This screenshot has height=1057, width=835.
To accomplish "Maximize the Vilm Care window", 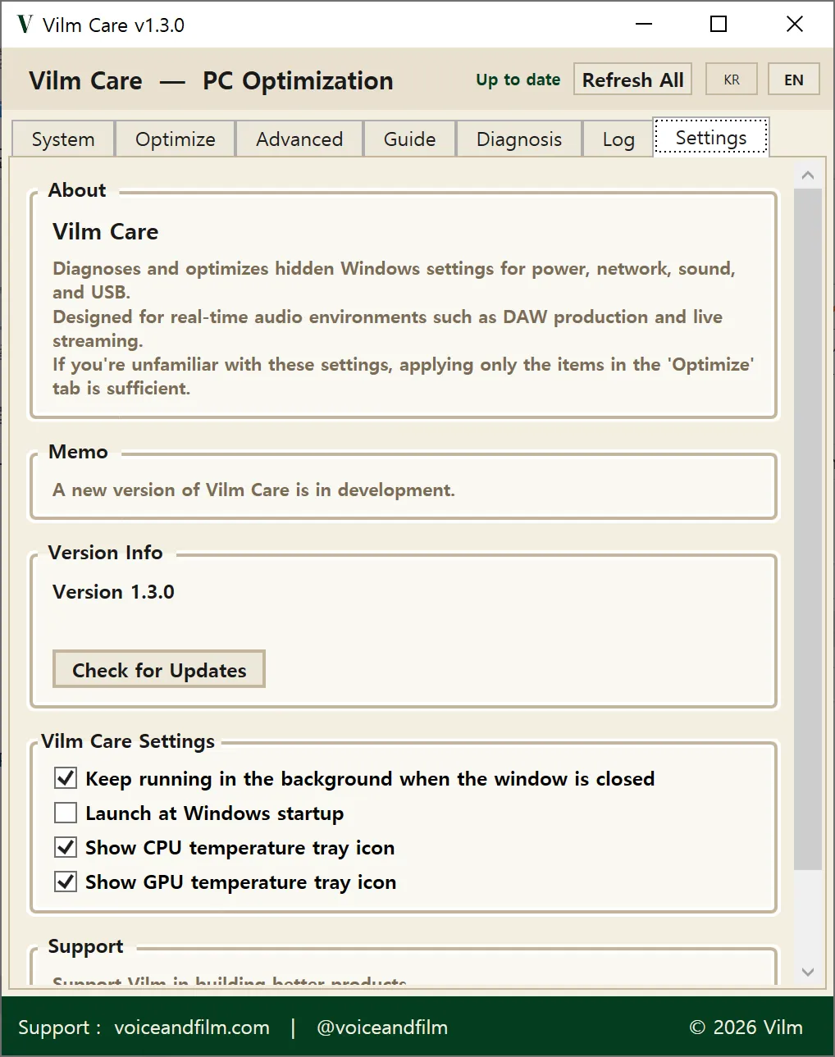I will pyautogui.click(x=719, y=24).
